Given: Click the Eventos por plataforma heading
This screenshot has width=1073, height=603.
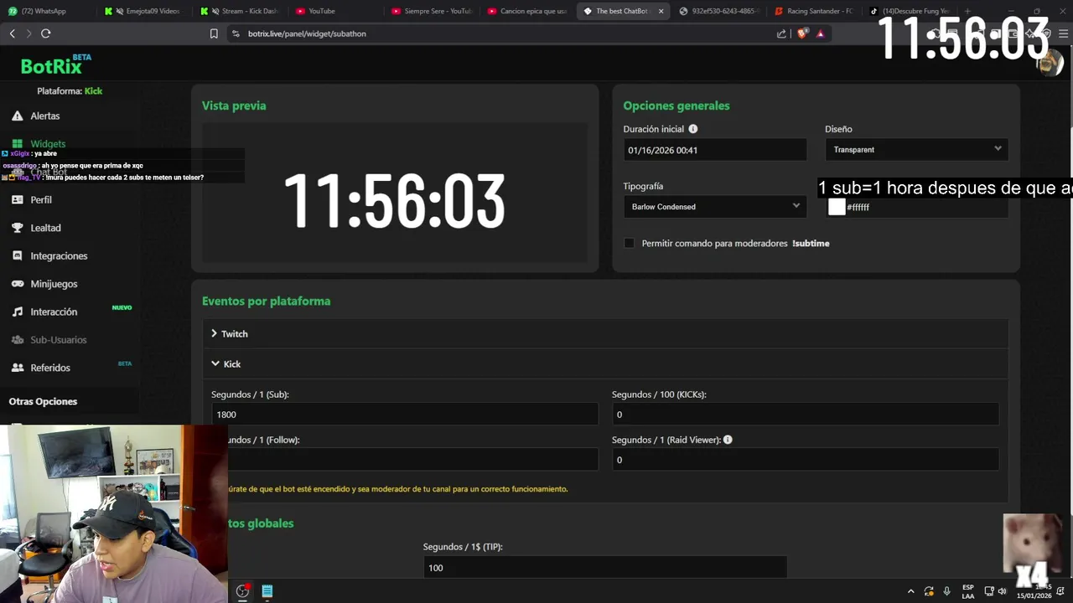Looking at the screenshot, I should (x=266, y=301).
